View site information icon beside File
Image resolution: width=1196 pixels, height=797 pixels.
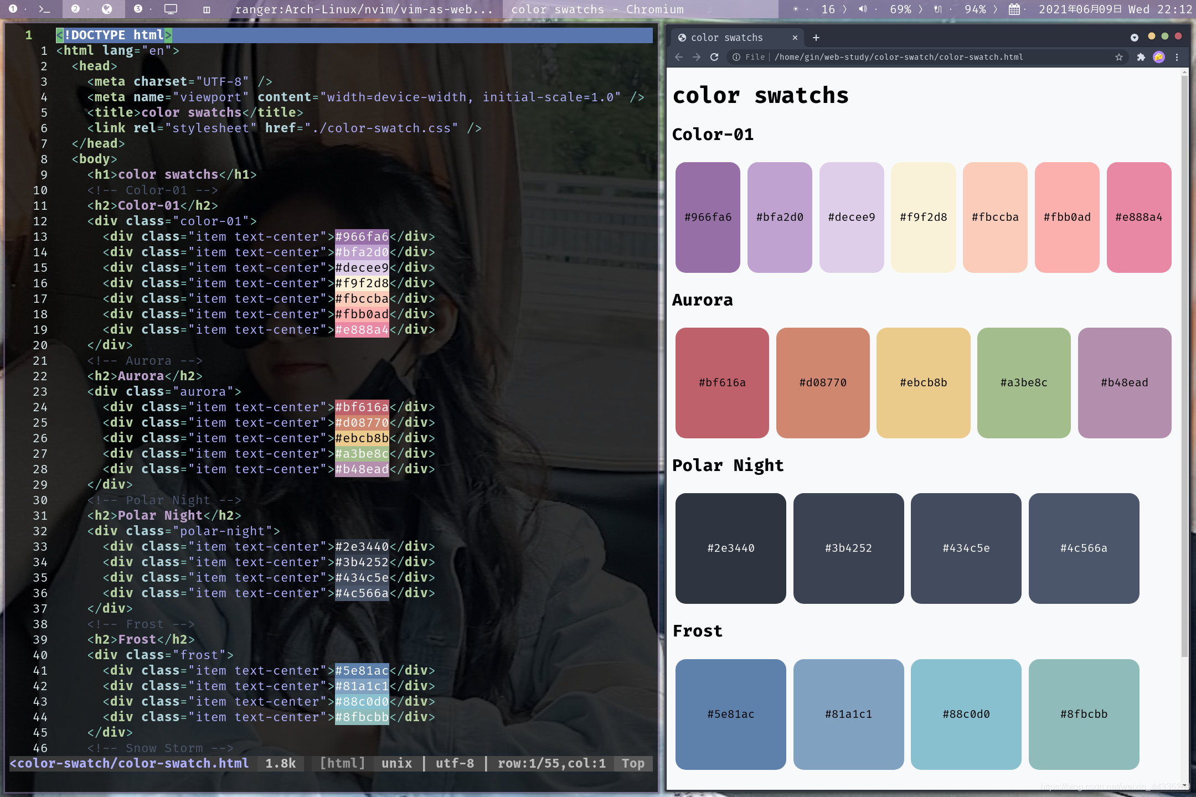click(736, 57)
